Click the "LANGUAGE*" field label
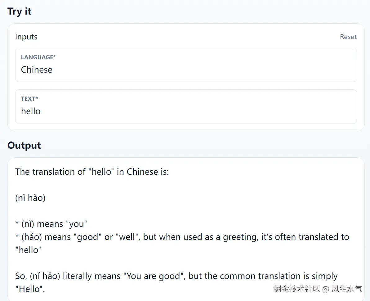Screen dimensions: 370x301 click(38, 57)
